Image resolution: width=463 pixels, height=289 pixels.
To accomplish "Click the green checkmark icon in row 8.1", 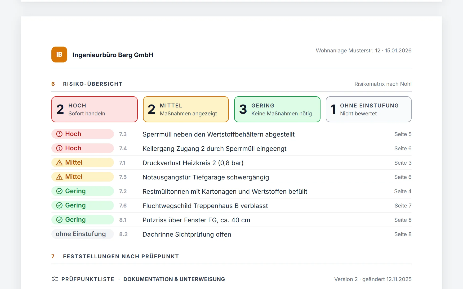I will (59, 220).
